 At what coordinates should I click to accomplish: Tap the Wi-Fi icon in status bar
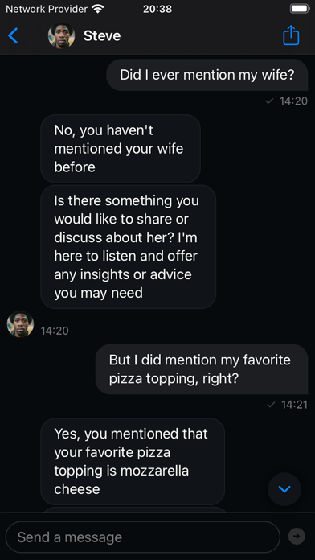coord(97,9)
